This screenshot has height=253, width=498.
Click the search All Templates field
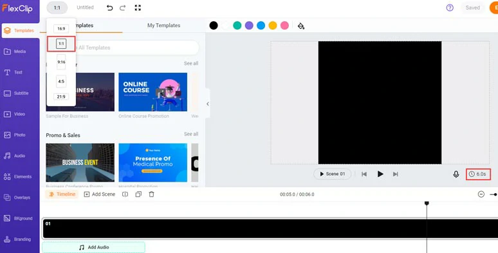click(122, 48)
